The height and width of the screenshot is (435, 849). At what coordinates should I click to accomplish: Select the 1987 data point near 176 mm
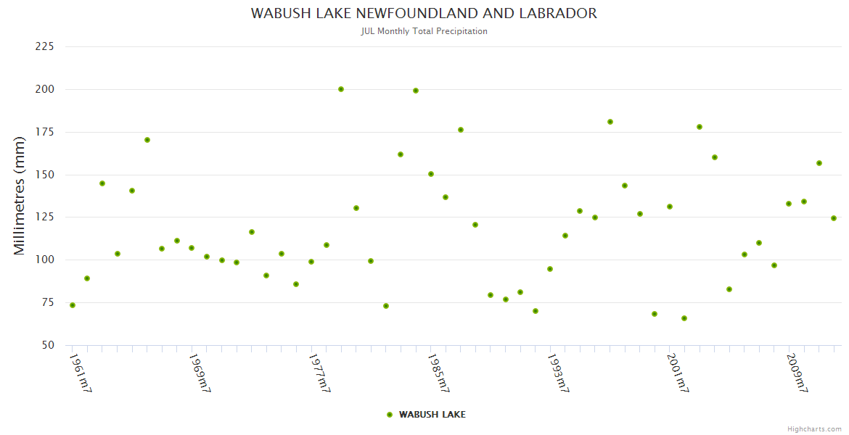tap(461, 130)
